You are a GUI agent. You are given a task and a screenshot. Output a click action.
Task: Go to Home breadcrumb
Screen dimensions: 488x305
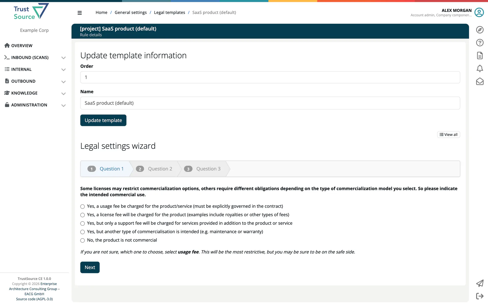(x=101, y=13)
